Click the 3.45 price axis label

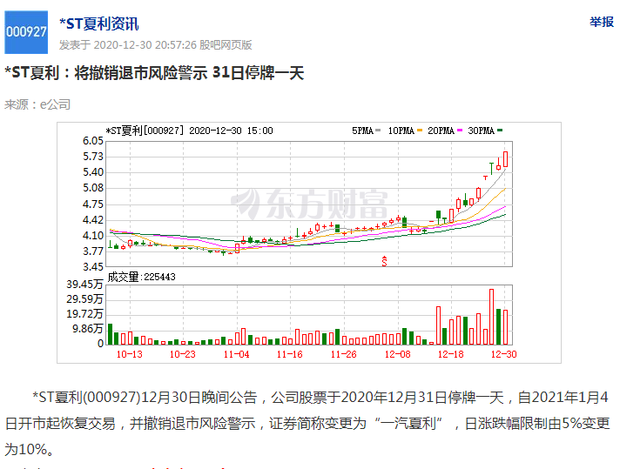pyautogui.click(x=93, y=267)
